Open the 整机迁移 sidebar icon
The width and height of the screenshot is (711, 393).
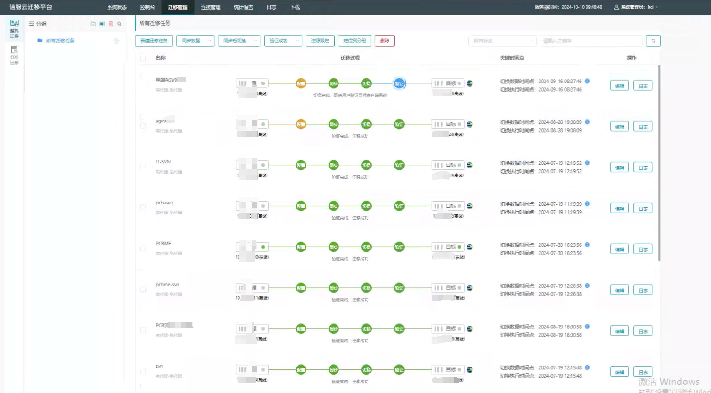14,28
